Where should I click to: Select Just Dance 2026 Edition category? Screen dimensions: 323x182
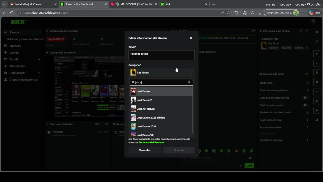coord(161,118)
